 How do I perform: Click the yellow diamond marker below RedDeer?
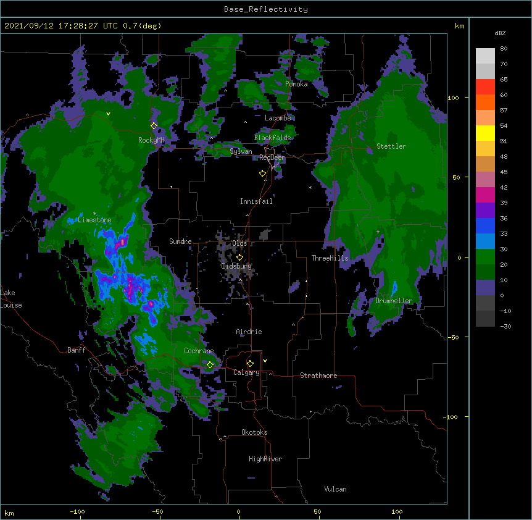tap(262, 173)
